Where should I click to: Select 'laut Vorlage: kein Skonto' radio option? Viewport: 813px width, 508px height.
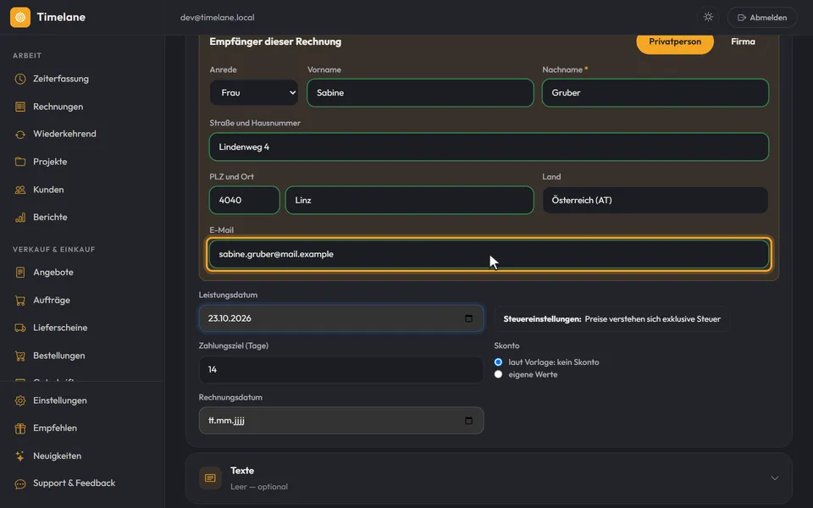pos(498,362)
